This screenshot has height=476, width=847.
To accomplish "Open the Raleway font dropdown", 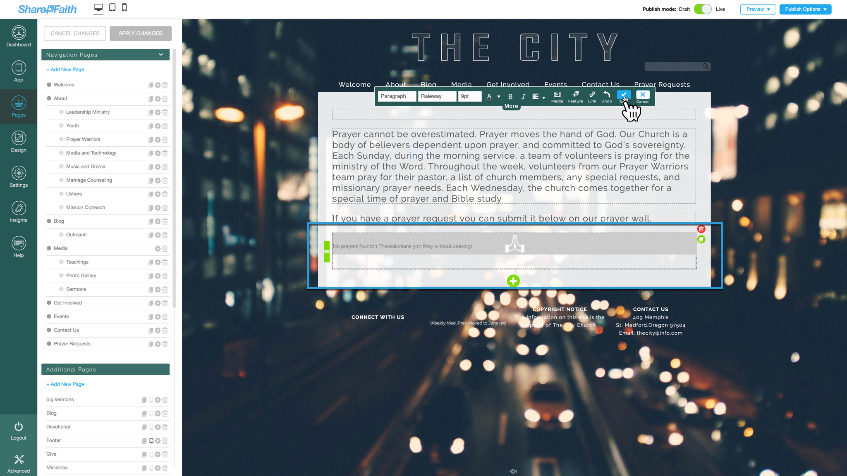I will point(437,96).
